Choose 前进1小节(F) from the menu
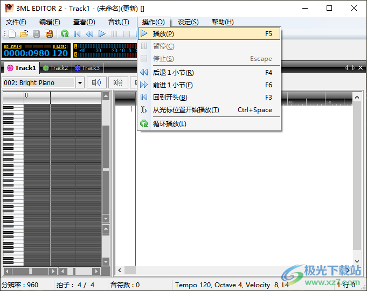This screenshot has height=291, width=367. [209, 85]
